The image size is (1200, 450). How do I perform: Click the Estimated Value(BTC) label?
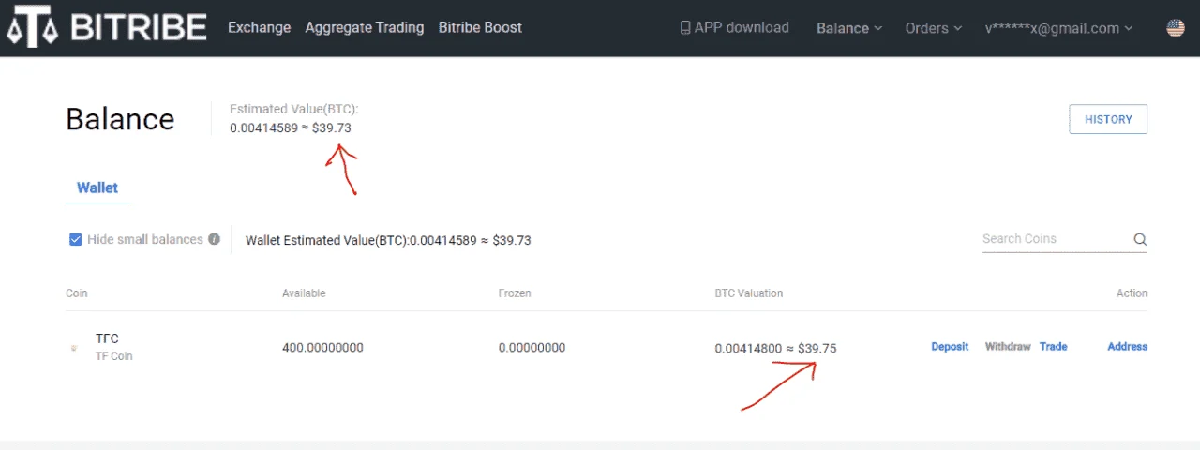294,110
